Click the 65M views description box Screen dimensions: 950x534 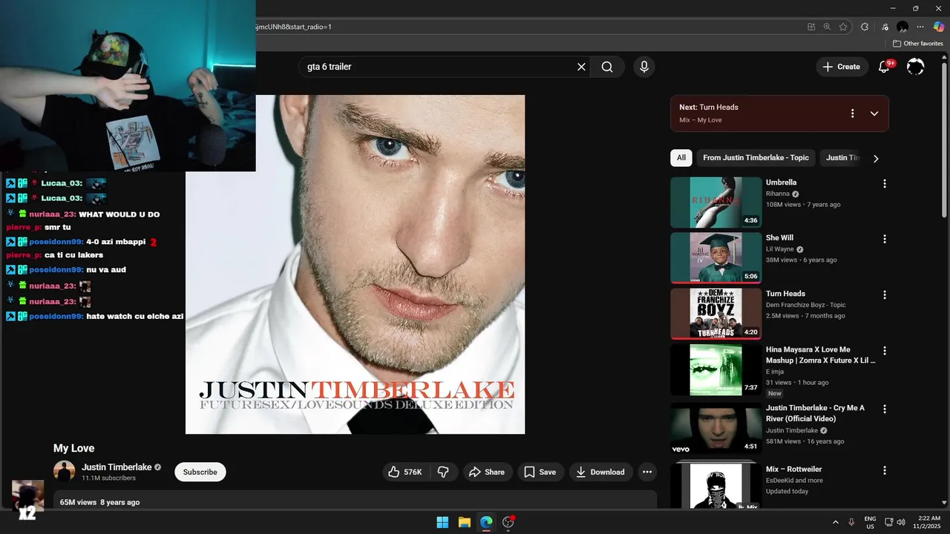point(355,500)
